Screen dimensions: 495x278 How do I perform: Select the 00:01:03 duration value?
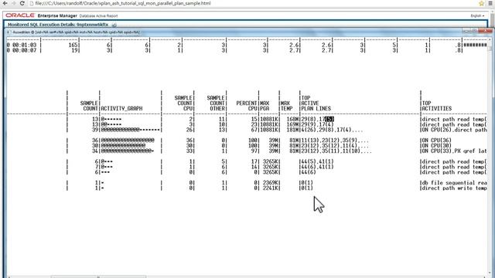point(24,45)
